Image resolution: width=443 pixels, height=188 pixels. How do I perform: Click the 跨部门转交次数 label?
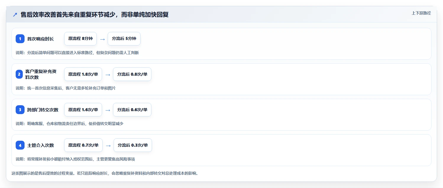pos(43,110)
